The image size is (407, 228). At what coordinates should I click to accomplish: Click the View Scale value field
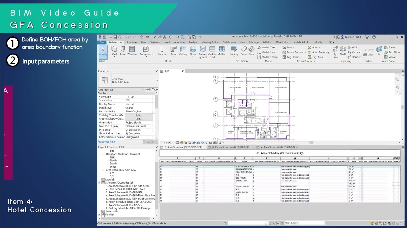139,97
